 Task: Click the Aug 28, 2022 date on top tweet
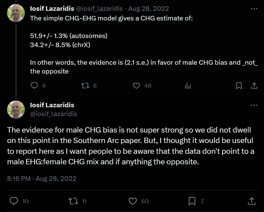coord(148,9)
